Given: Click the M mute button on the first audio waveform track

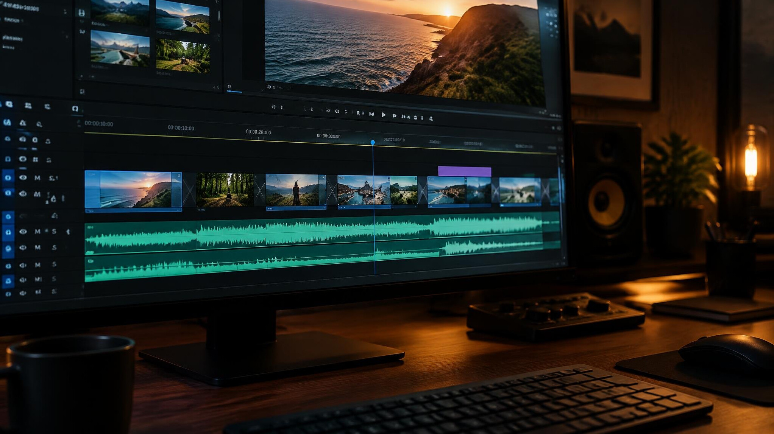Looking at the screenshot, I should [37, 232].
